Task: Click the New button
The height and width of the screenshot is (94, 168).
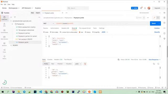Action: tap(32, 13)
